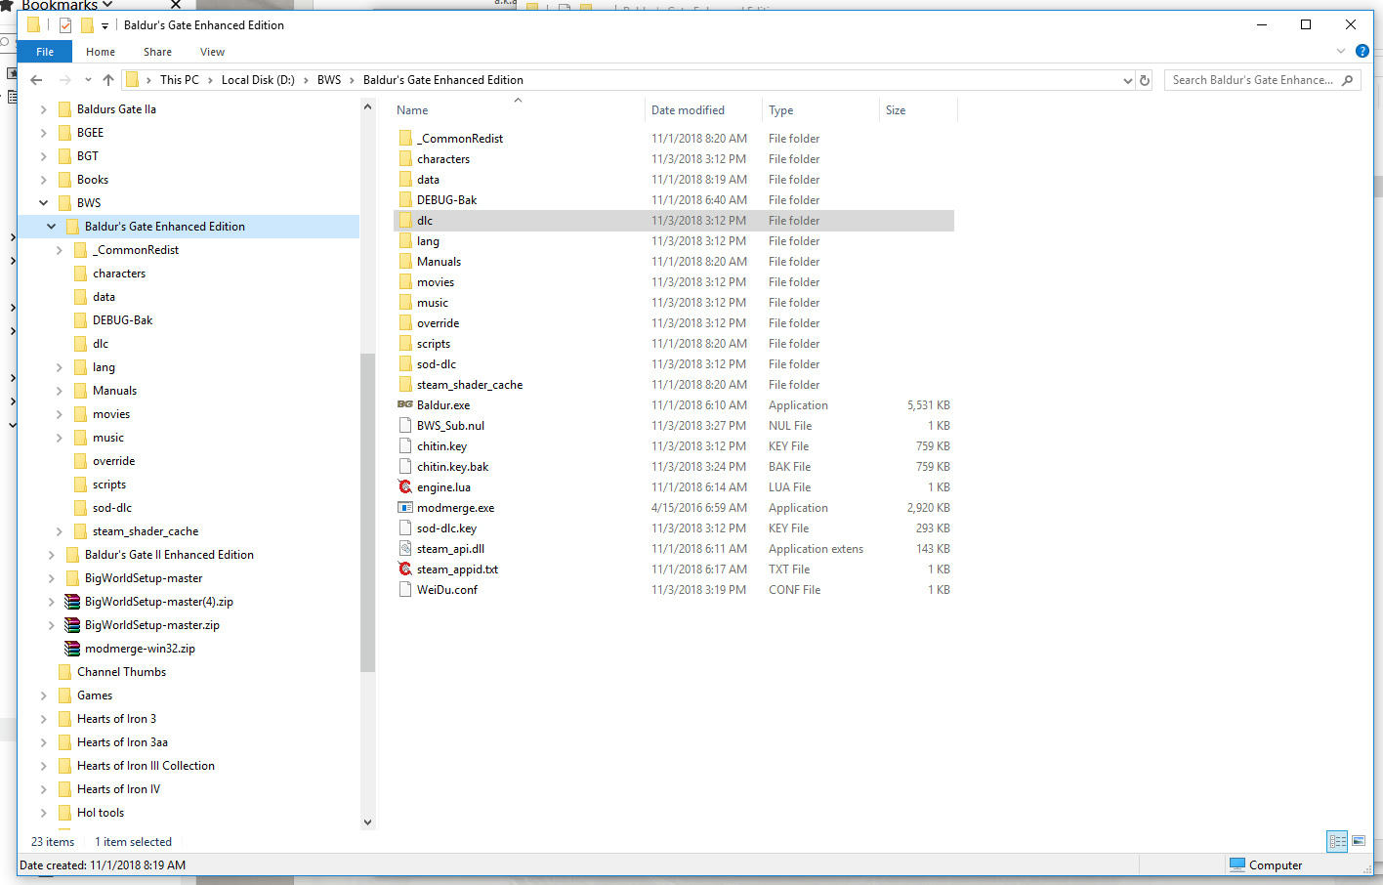
Task: Select the BigWorldSetup-master folder in tree
Action: pyautogui.click(x=144, y=578)
